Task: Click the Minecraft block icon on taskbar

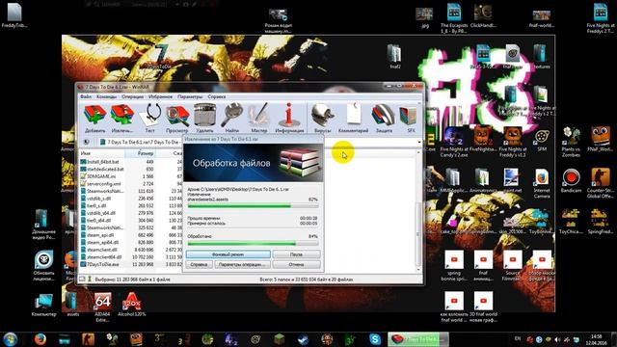Action: click(x=280, y=338)
